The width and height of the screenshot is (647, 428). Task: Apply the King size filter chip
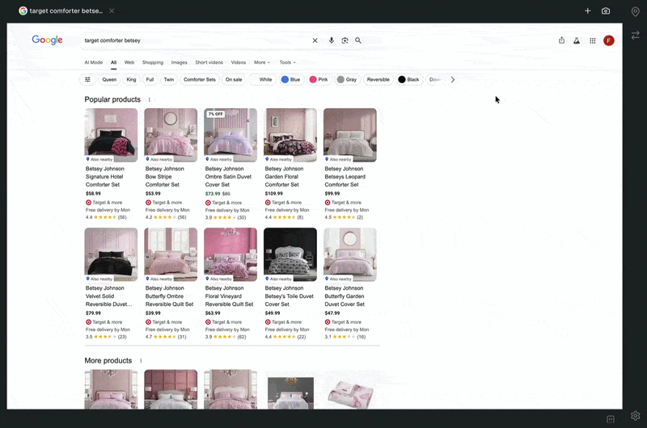pos(131,79)
